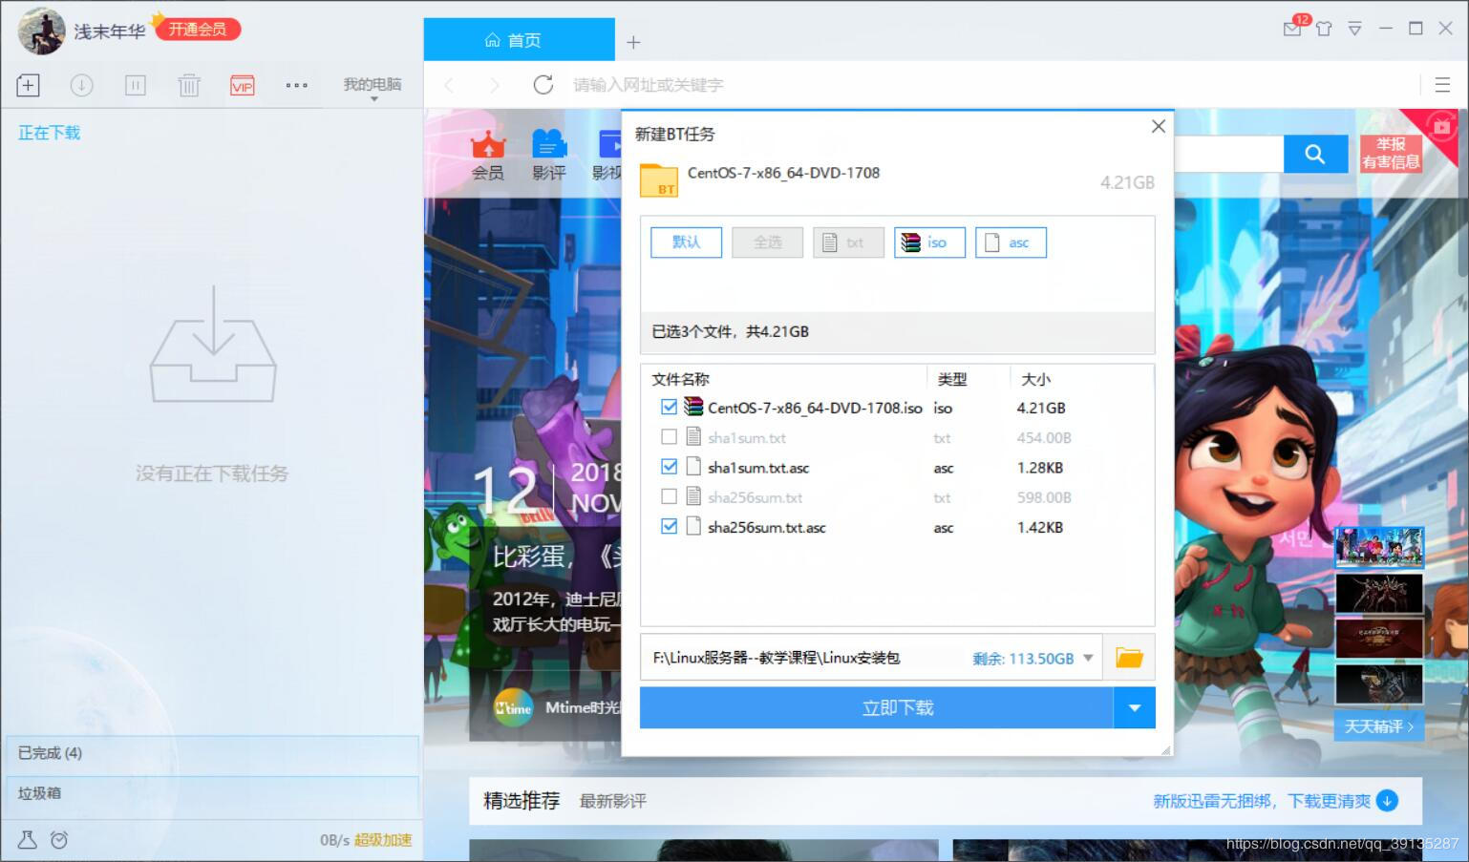Uncheck CentOS-7-x86_64-DVD-1708.iso checkbox
Screen dimensions: 1469x862
pyautogui.click(x=669, y=408)
